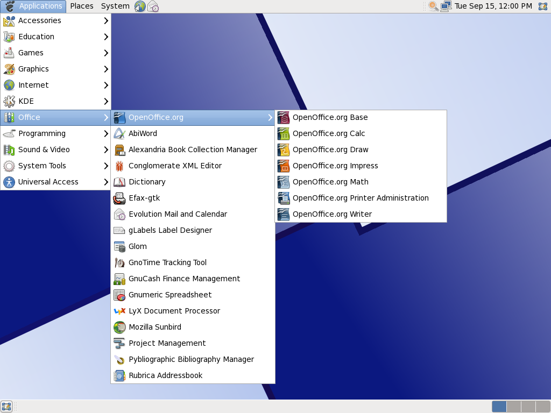Click the clock showing Tue Sep 15

tap(493, 6)
